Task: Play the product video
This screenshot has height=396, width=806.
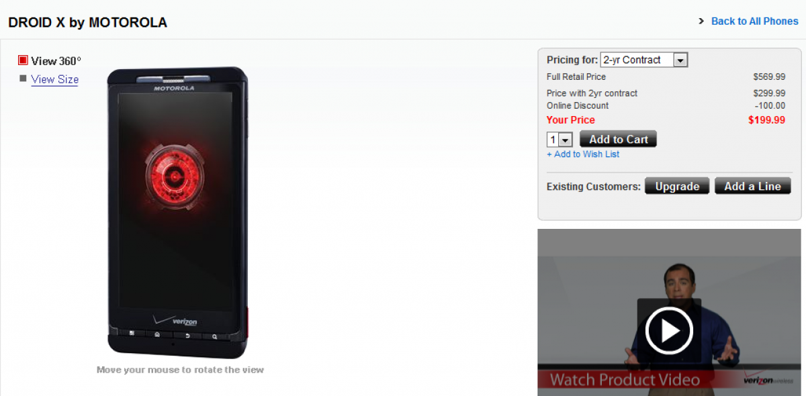Action: pyautogui.click(x=669, y=330)
